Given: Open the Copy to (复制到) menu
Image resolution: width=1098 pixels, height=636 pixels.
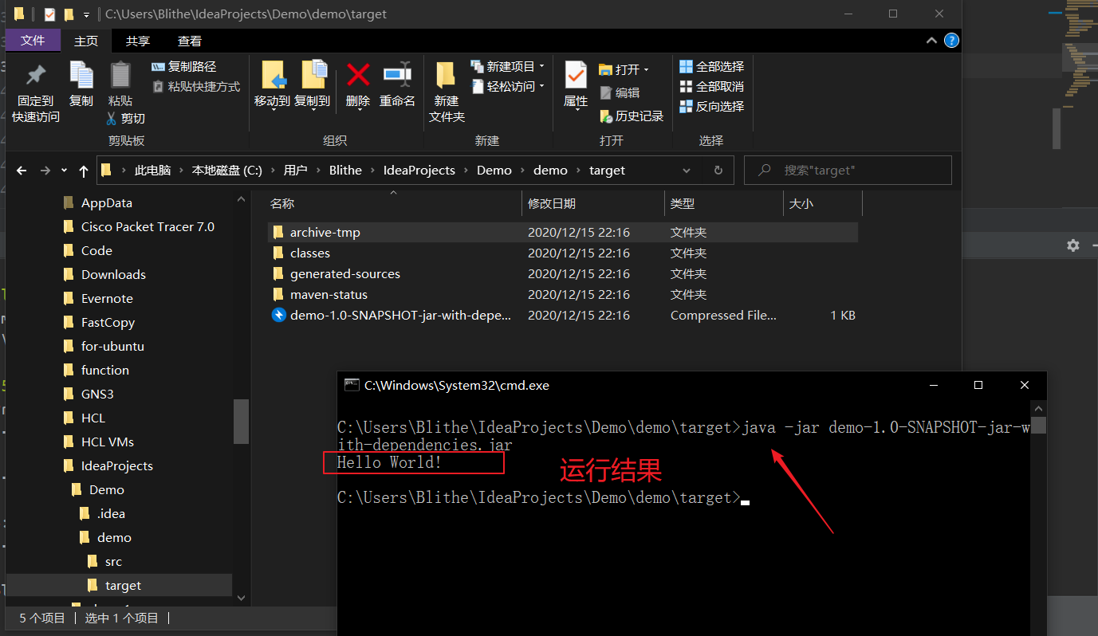Looking at the screenshot, I should click(312, 84).
